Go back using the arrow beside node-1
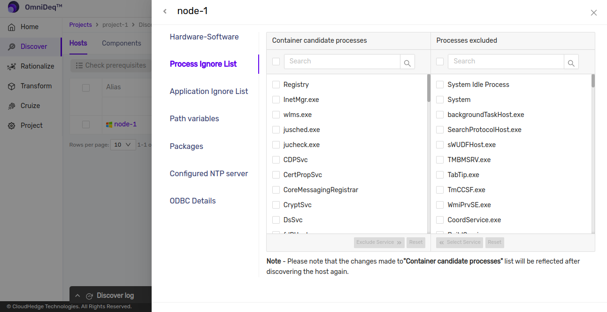Image resolution: width=607 pixels, height=312 pixels. point(165,11)
